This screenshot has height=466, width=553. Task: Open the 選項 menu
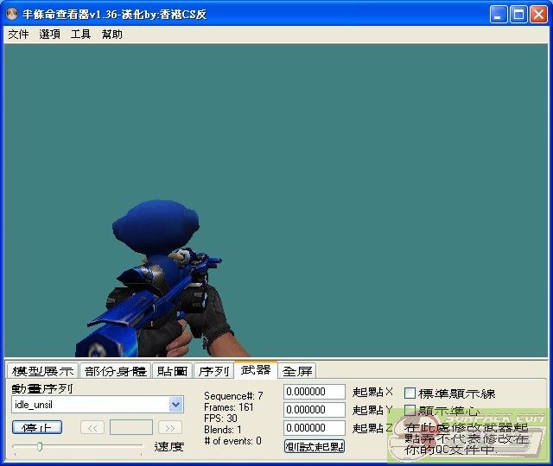coord(49,35)
